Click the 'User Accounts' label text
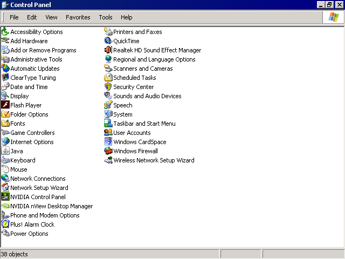 pos(132,133)
